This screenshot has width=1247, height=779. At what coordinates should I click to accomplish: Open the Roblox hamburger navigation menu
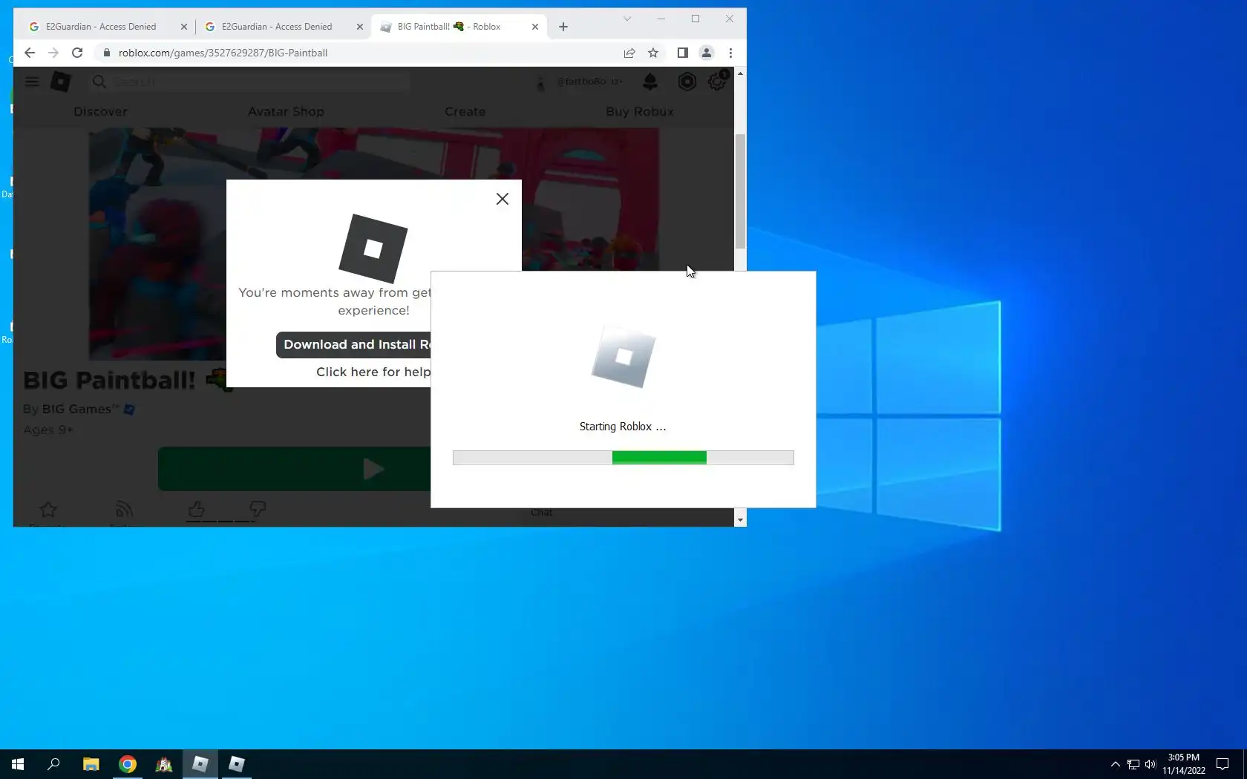(31, 82)
